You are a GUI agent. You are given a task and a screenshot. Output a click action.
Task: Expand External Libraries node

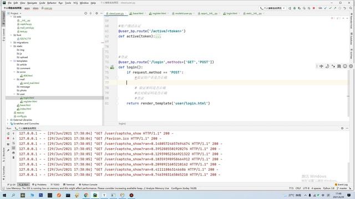[8, 120]
